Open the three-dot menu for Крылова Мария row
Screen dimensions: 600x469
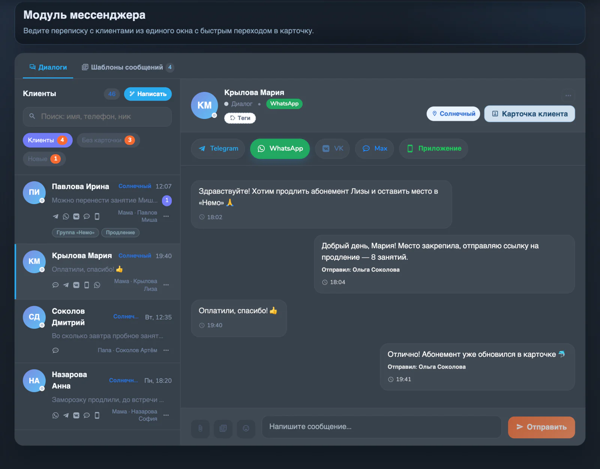[x=166, y=285]
